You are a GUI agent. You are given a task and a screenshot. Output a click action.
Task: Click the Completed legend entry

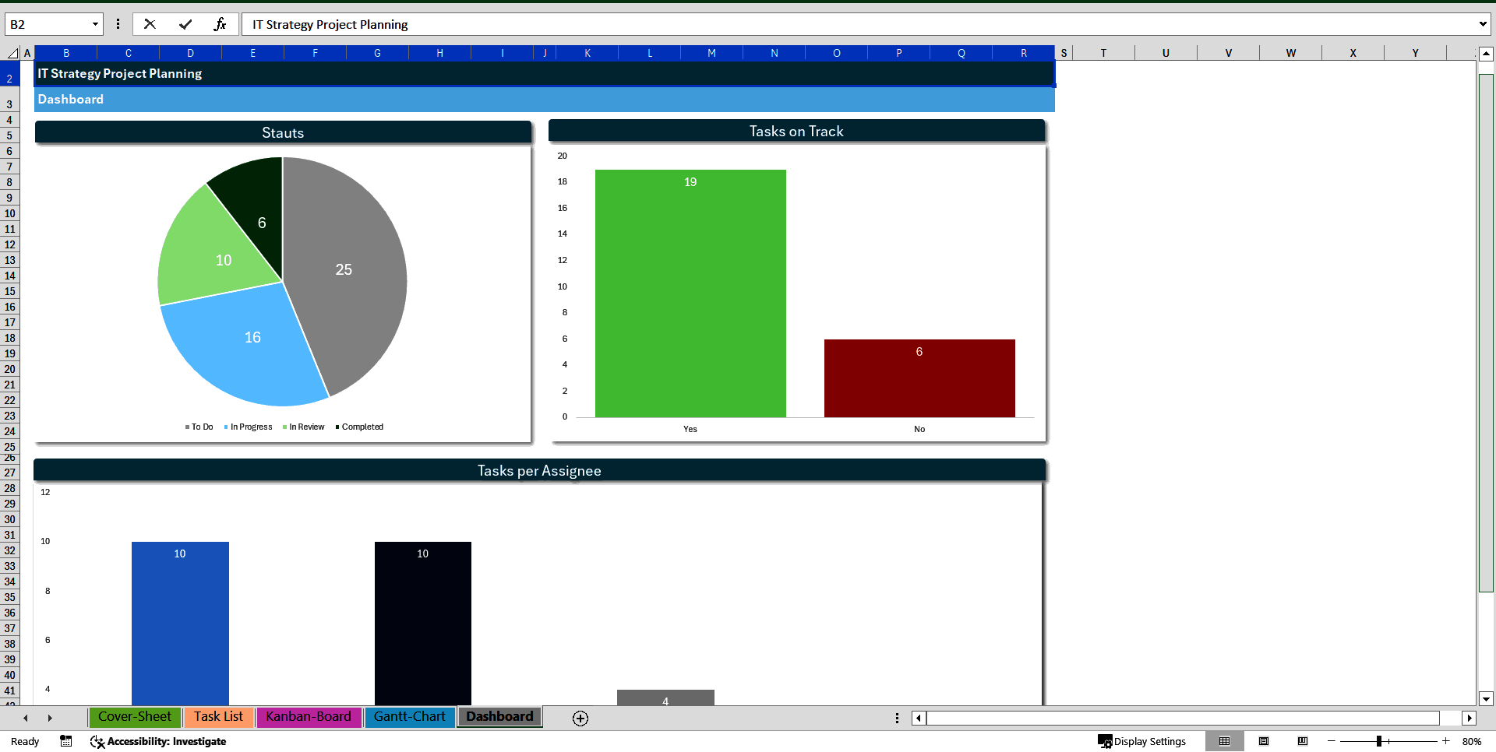[x=359, y=427]
